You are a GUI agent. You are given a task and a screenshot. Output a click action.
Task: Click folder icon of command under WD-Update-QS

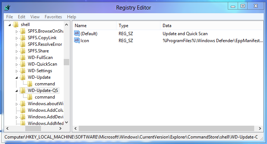tap(30, 97)
